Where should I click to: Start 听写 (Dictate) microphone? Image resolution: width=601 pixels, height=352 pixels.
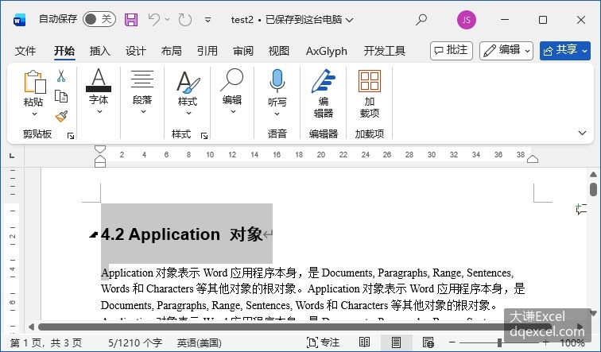tap(277, 81)
